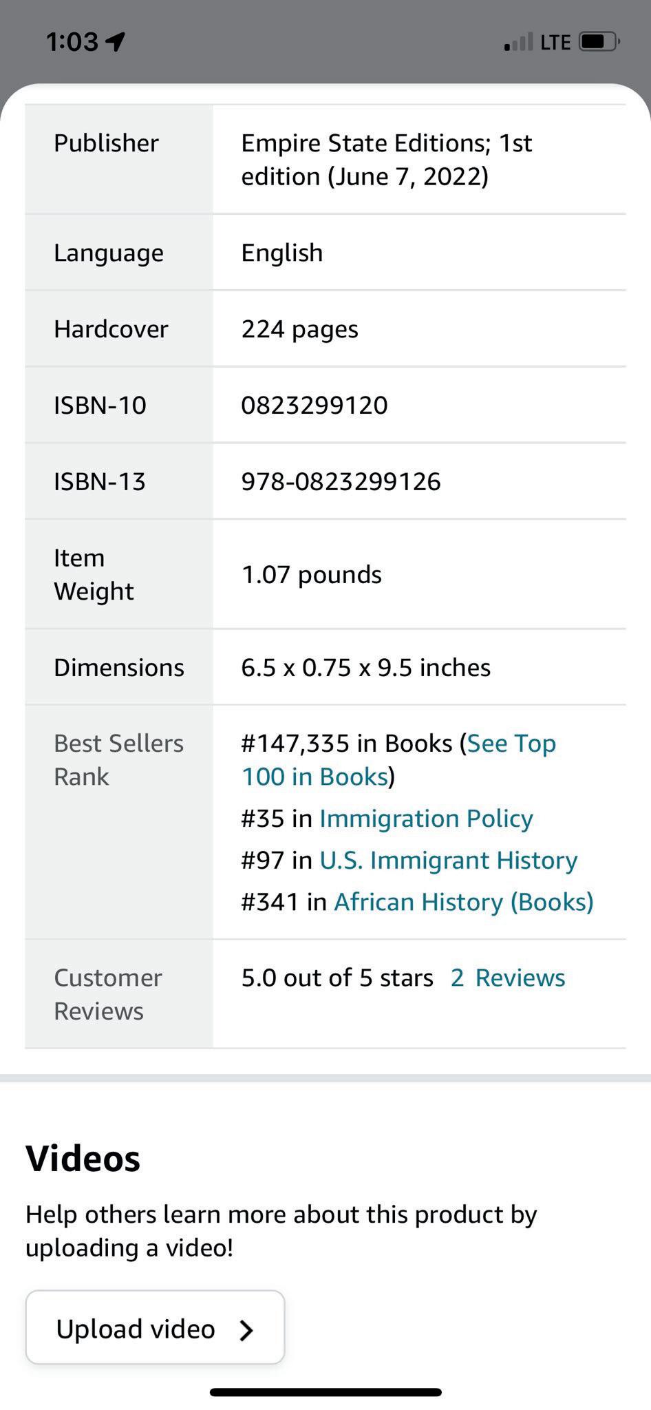Image resolution: width=651 pixels, height=1410 pixels.
Task: Tap the battery icon in status bar
Action: pyautogui.click(x=599, y=43)
